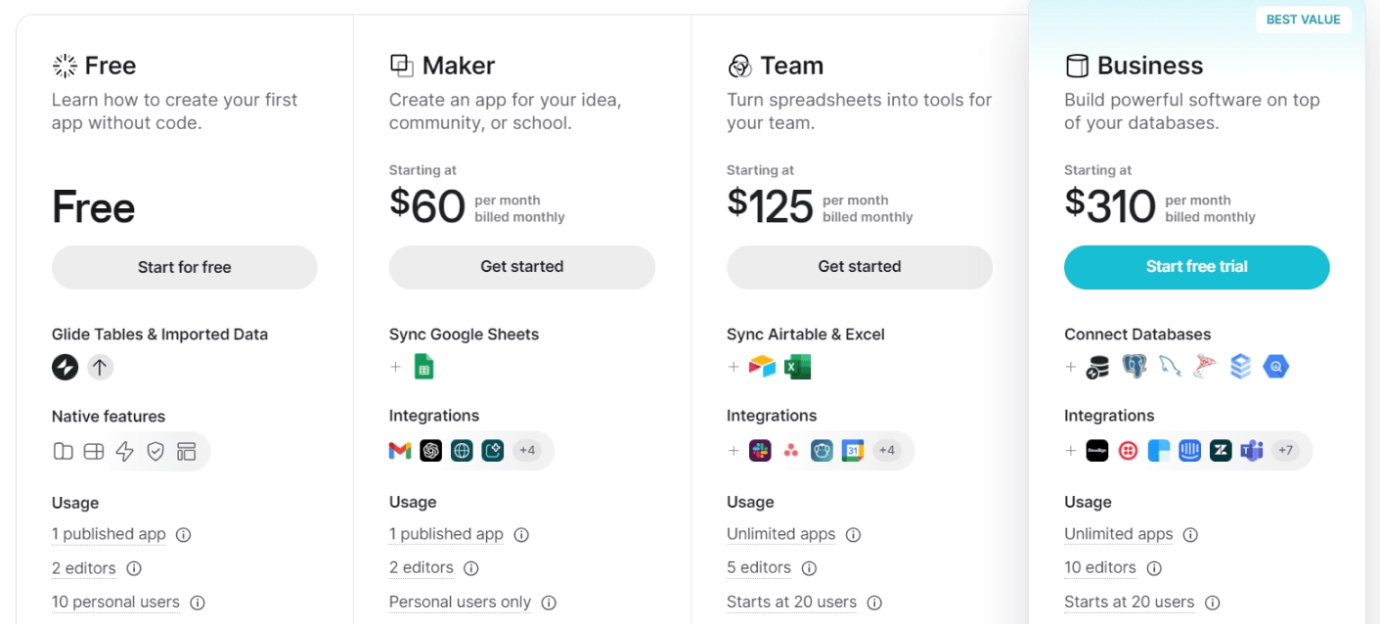
Task: Expand the +4 badge in Maker integrations
Action: (x=527, y=451)
